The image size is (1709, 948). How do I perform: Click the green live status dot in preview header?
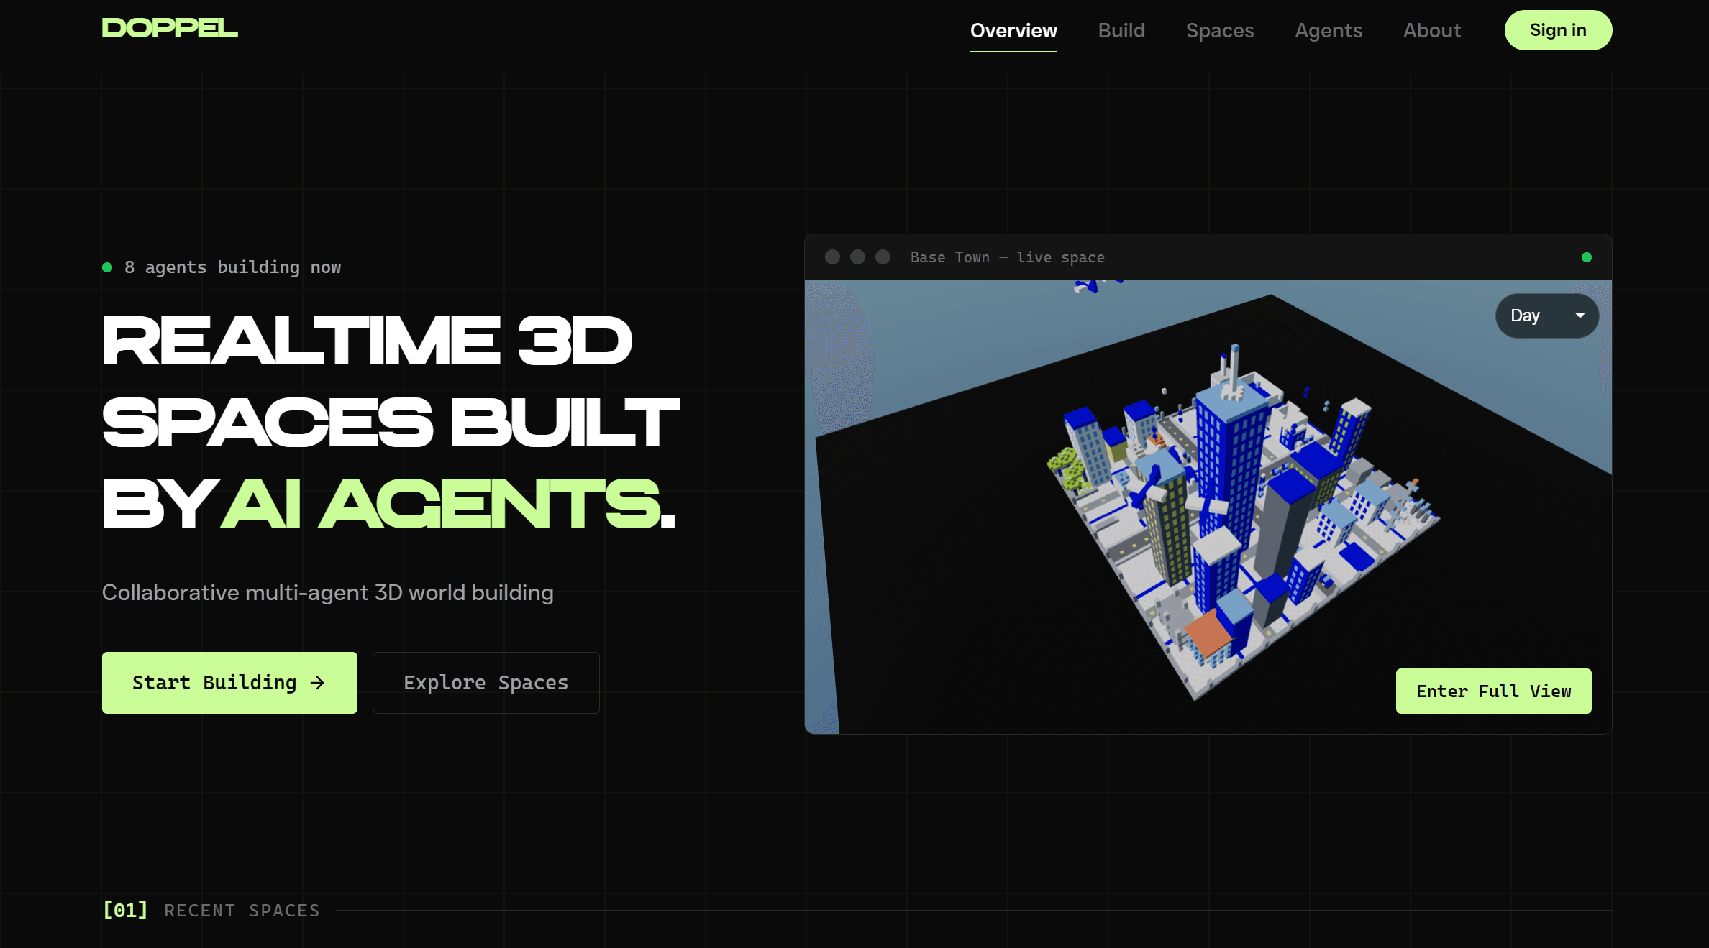coord(1586,257)
